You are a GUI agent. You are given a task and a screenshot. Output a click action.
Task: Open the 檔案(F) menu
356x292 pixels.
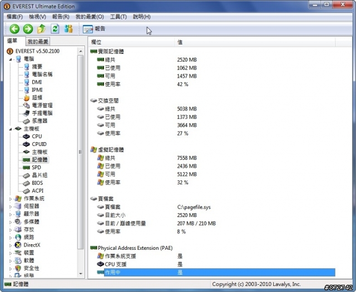(x=15, y=17)
